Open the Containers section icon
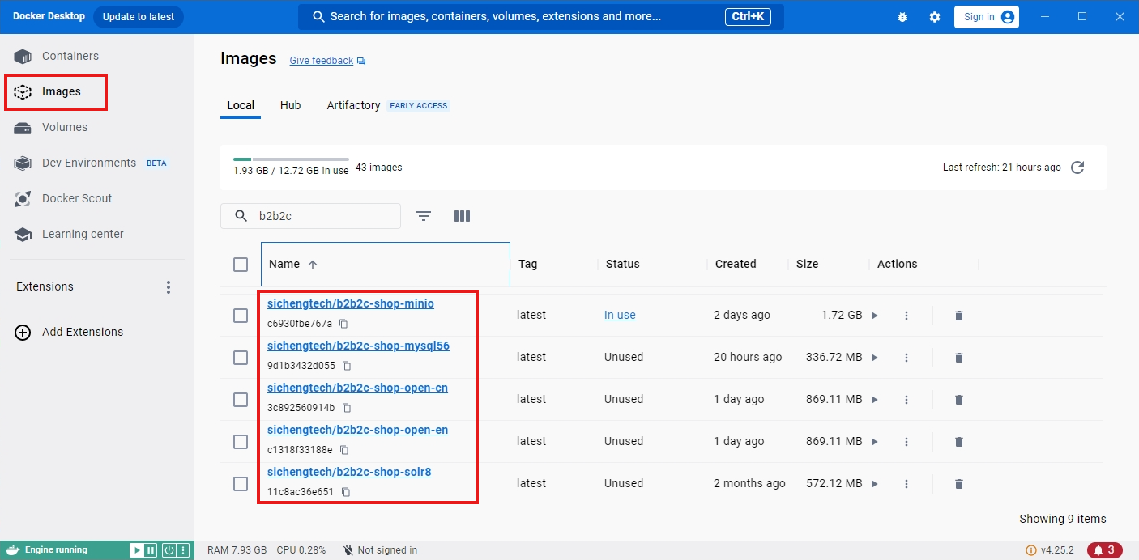Screen dimensions: 1139x560 tap(23, 57)
